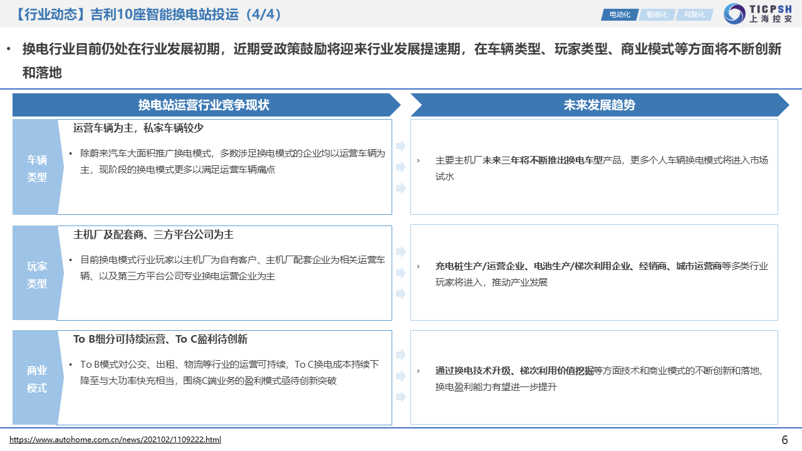This screenshot has width=802, height=451.
Task: Click the middle arrow icon beside 玩家类型 panel
Action: click(x=400, y=272)
